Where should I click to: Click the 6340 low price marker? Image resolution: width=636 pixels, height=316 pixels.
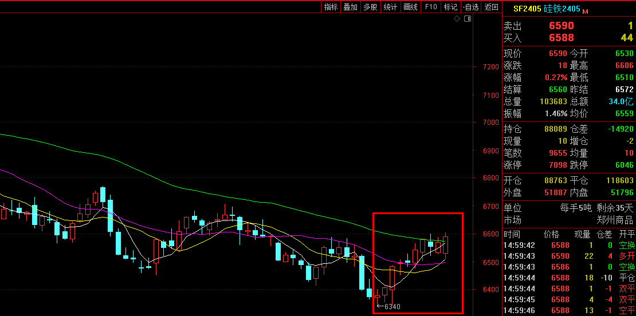tap(392, 307)
